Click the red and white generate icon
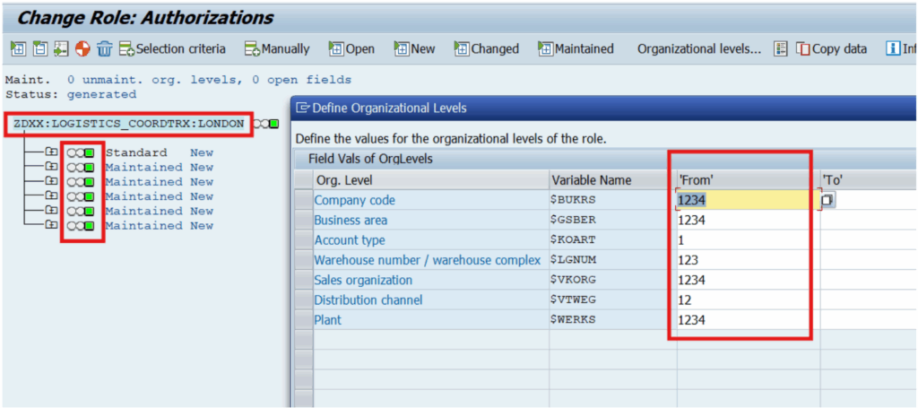The image size is (918, 408). click(82, 49)
